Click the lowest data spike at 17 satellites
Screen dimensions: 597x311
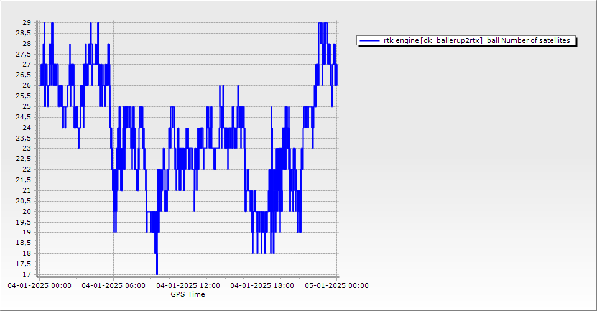157,272
